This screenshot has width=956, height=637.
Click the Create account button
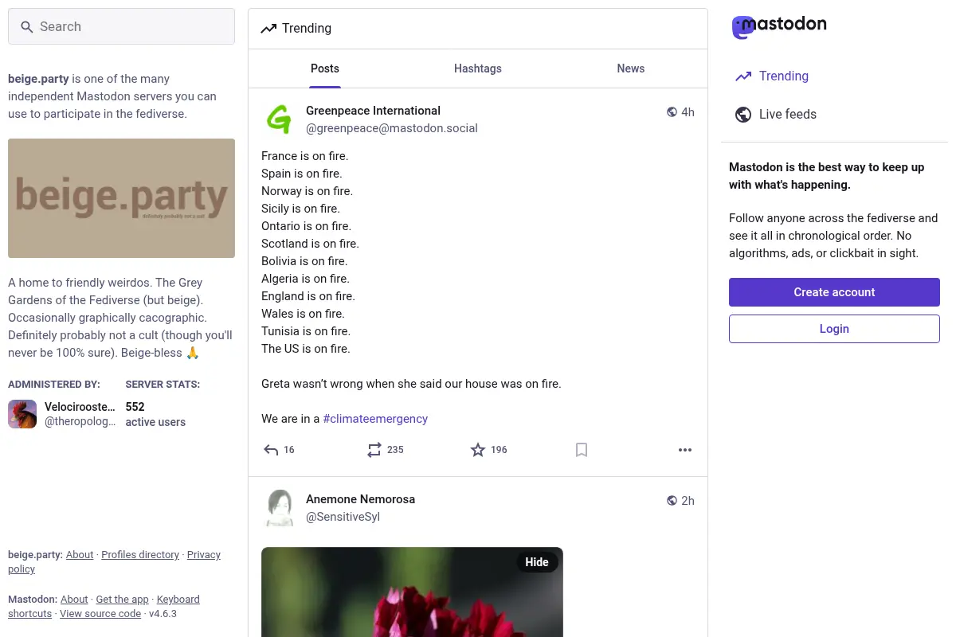click(x=834, y=292)
